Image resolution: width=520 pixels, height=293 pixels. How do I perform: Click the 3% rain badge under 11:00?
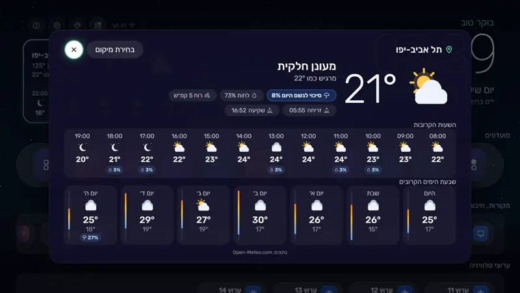click(x=341, y=170)
